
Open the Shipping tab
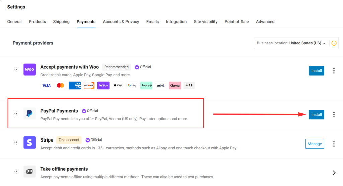61,22
